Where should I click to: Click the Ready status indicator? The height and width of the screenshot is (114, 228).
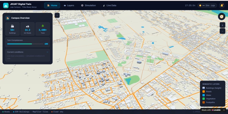point(6,112)
